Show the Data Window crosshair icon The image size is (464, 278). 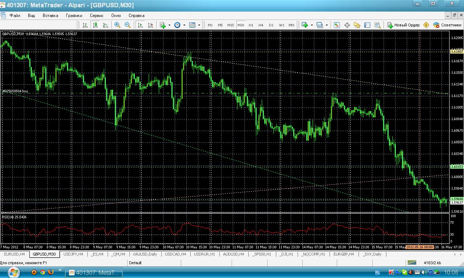point(347,25)
